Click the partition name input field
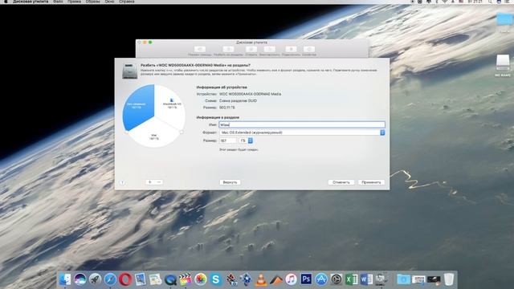Image resolution: width=514 pixels, height=289 pixels. point(302,124)
